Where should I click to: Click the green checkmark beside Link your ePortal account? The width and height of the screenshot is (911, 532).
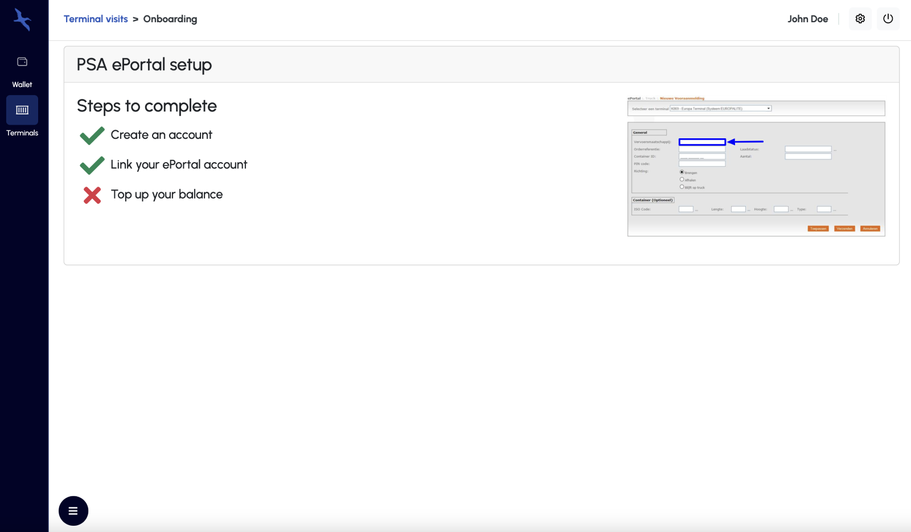click(x=92, y=165)
